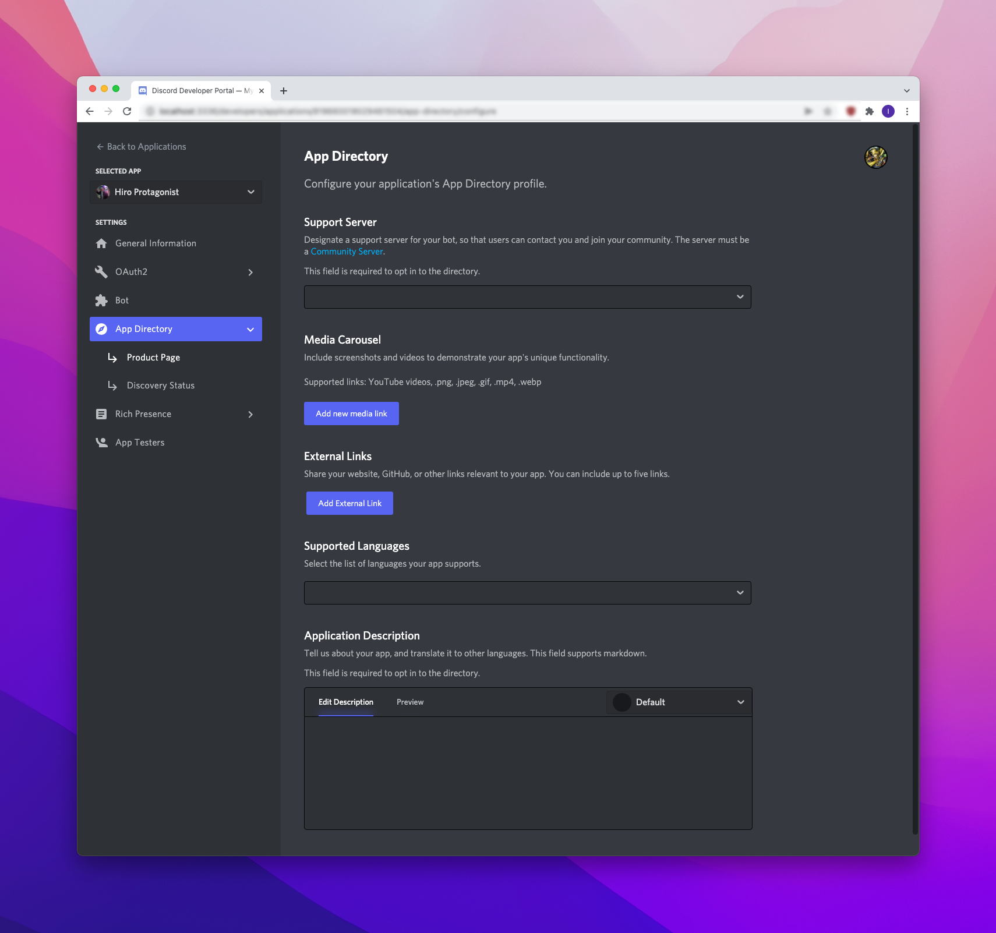Click the Bot puzzle piece icon

click(x=101, y=301)
